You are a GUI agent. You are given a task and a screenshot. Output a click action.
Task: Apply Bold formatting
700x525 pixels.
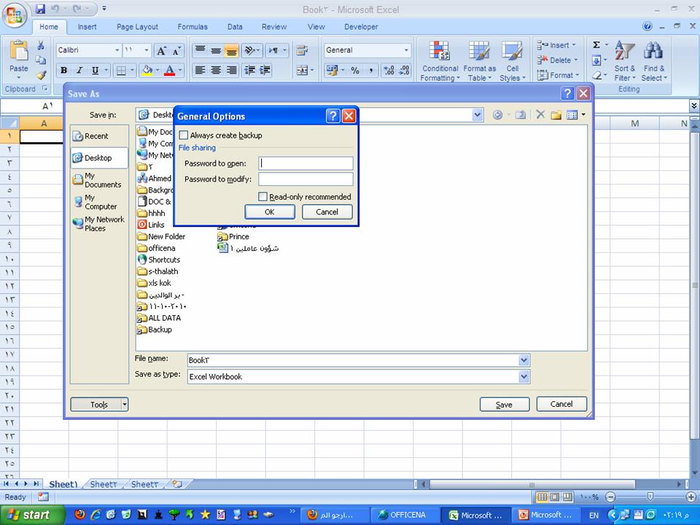click(x=64, y=70)
